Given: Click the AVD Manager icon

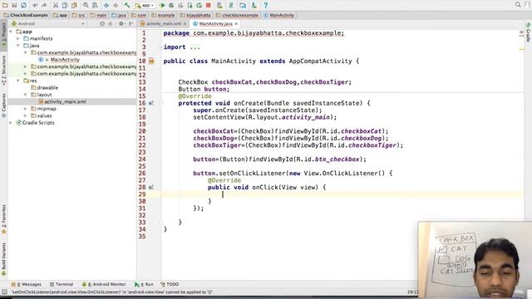Looking at the screenshot, I should (x=219, y=5).
